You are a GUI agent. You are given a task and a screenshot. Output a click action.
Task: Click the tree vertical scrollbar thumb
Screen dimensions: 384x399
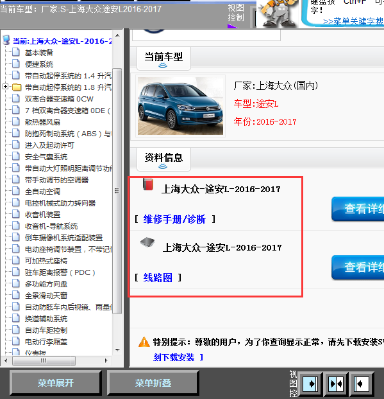pos(117,191)
